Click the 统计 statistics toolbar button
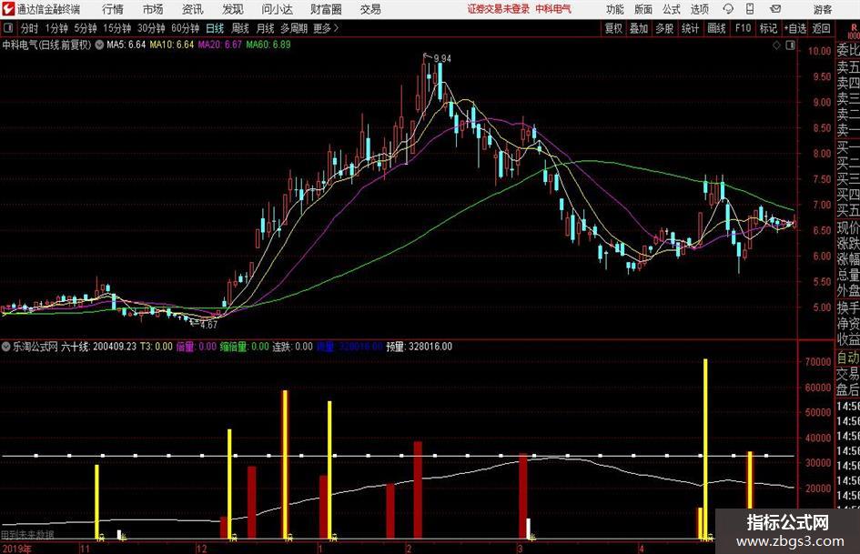 690,28
